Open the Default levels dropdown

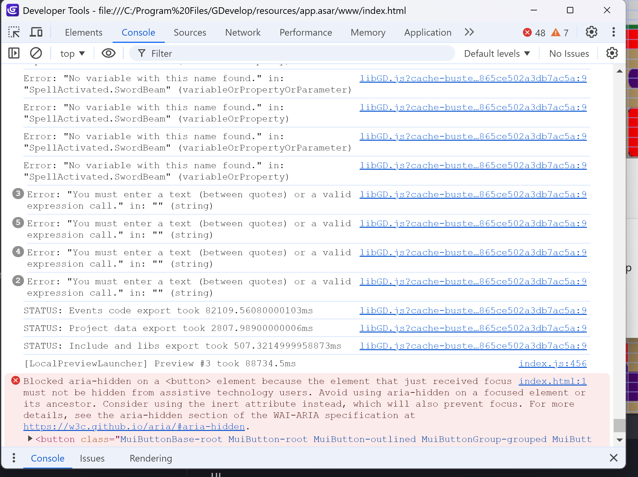click(497, 53)
